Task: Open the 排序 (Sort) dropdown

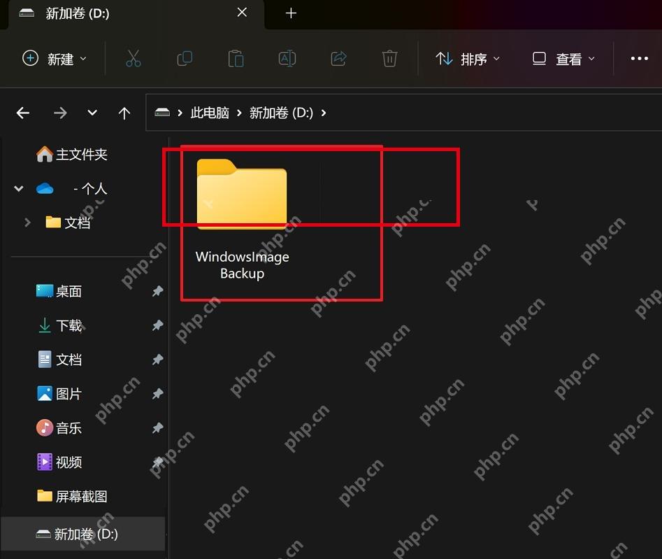Action: tap(468, 58)
